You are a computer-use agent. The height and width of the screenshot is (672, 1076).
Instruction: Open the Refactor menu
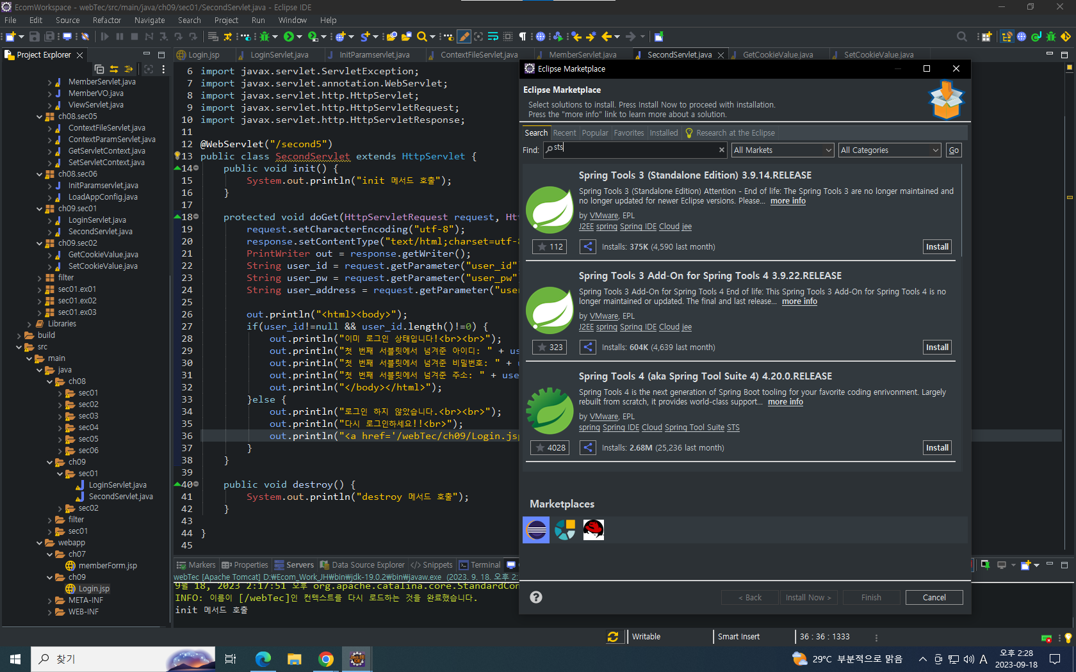point(106,20)
